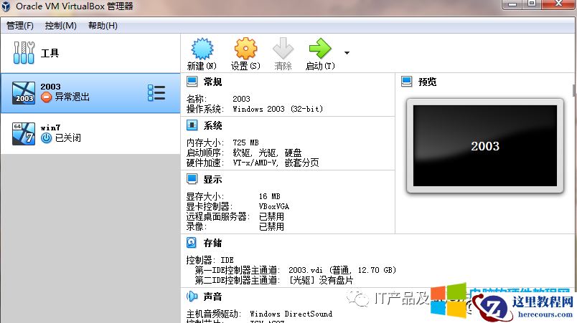
Task: Click the '2003.vdi (普通, 12.70 GB)' text
Action: pos(342,270)
